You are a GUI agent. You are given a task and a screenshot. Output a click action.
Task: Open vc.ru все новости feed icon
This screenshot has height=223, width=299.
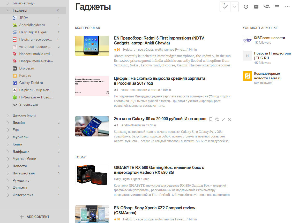click(x=15, y=47)
